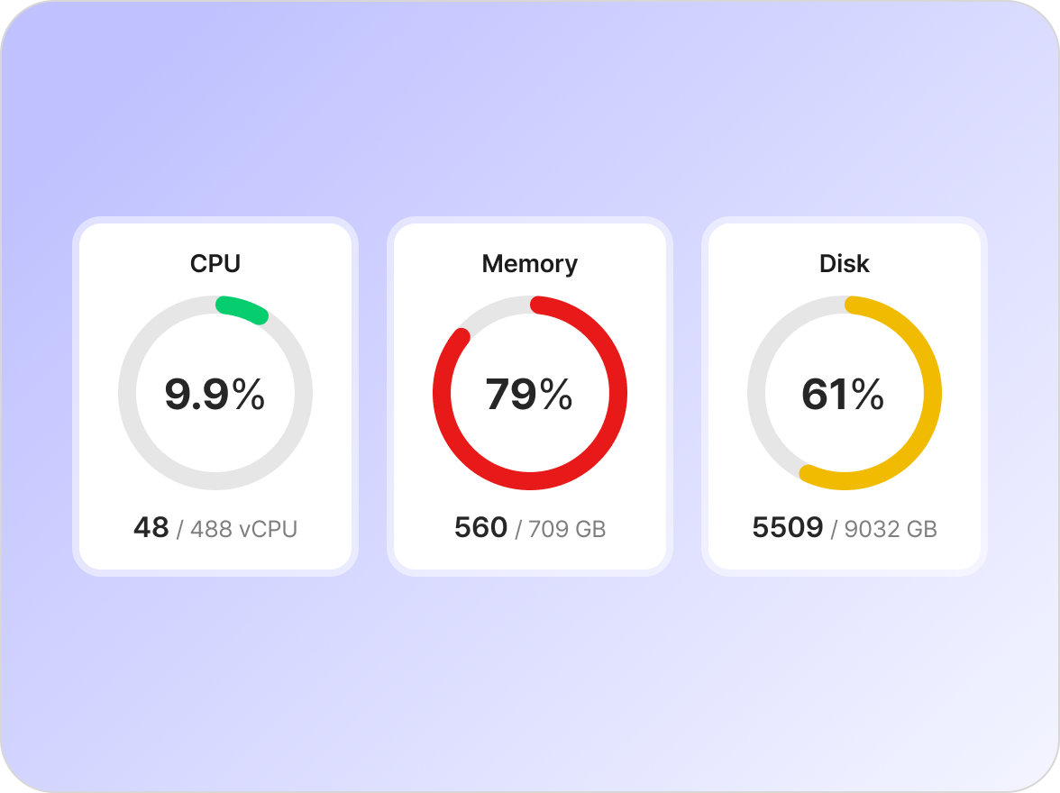This screenshot has height=793, width=1060.
Task: Click the 48 vCPU used value
Action: pos(151,527)
